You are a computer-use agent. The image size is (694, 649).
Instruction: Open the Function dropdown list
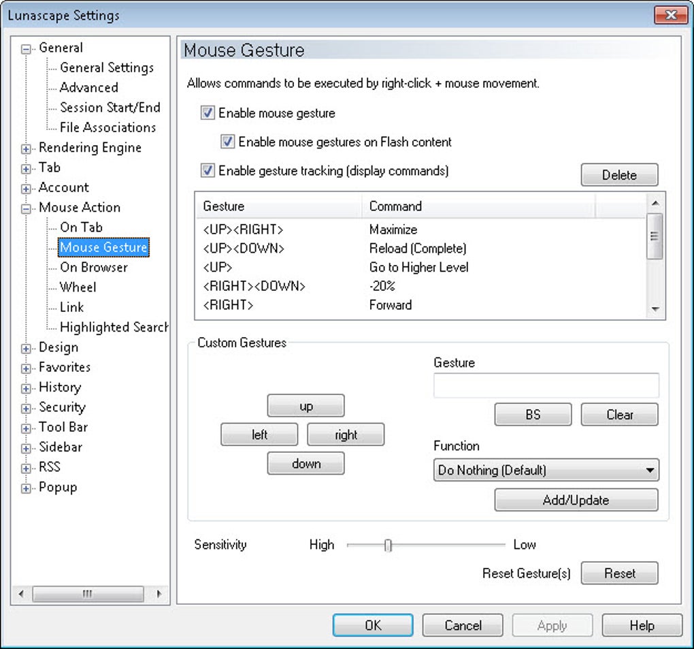click(x=546, y=470)
